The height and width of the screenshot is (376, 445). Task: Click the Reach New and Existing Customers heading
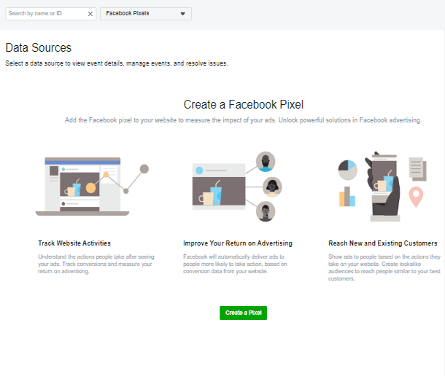pyautogui.click(x=382, y=243)
